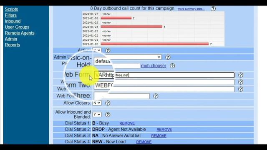Show help for the 8 Day outbound call count
This screenshot has height=150, width=267.
[213, 9]
